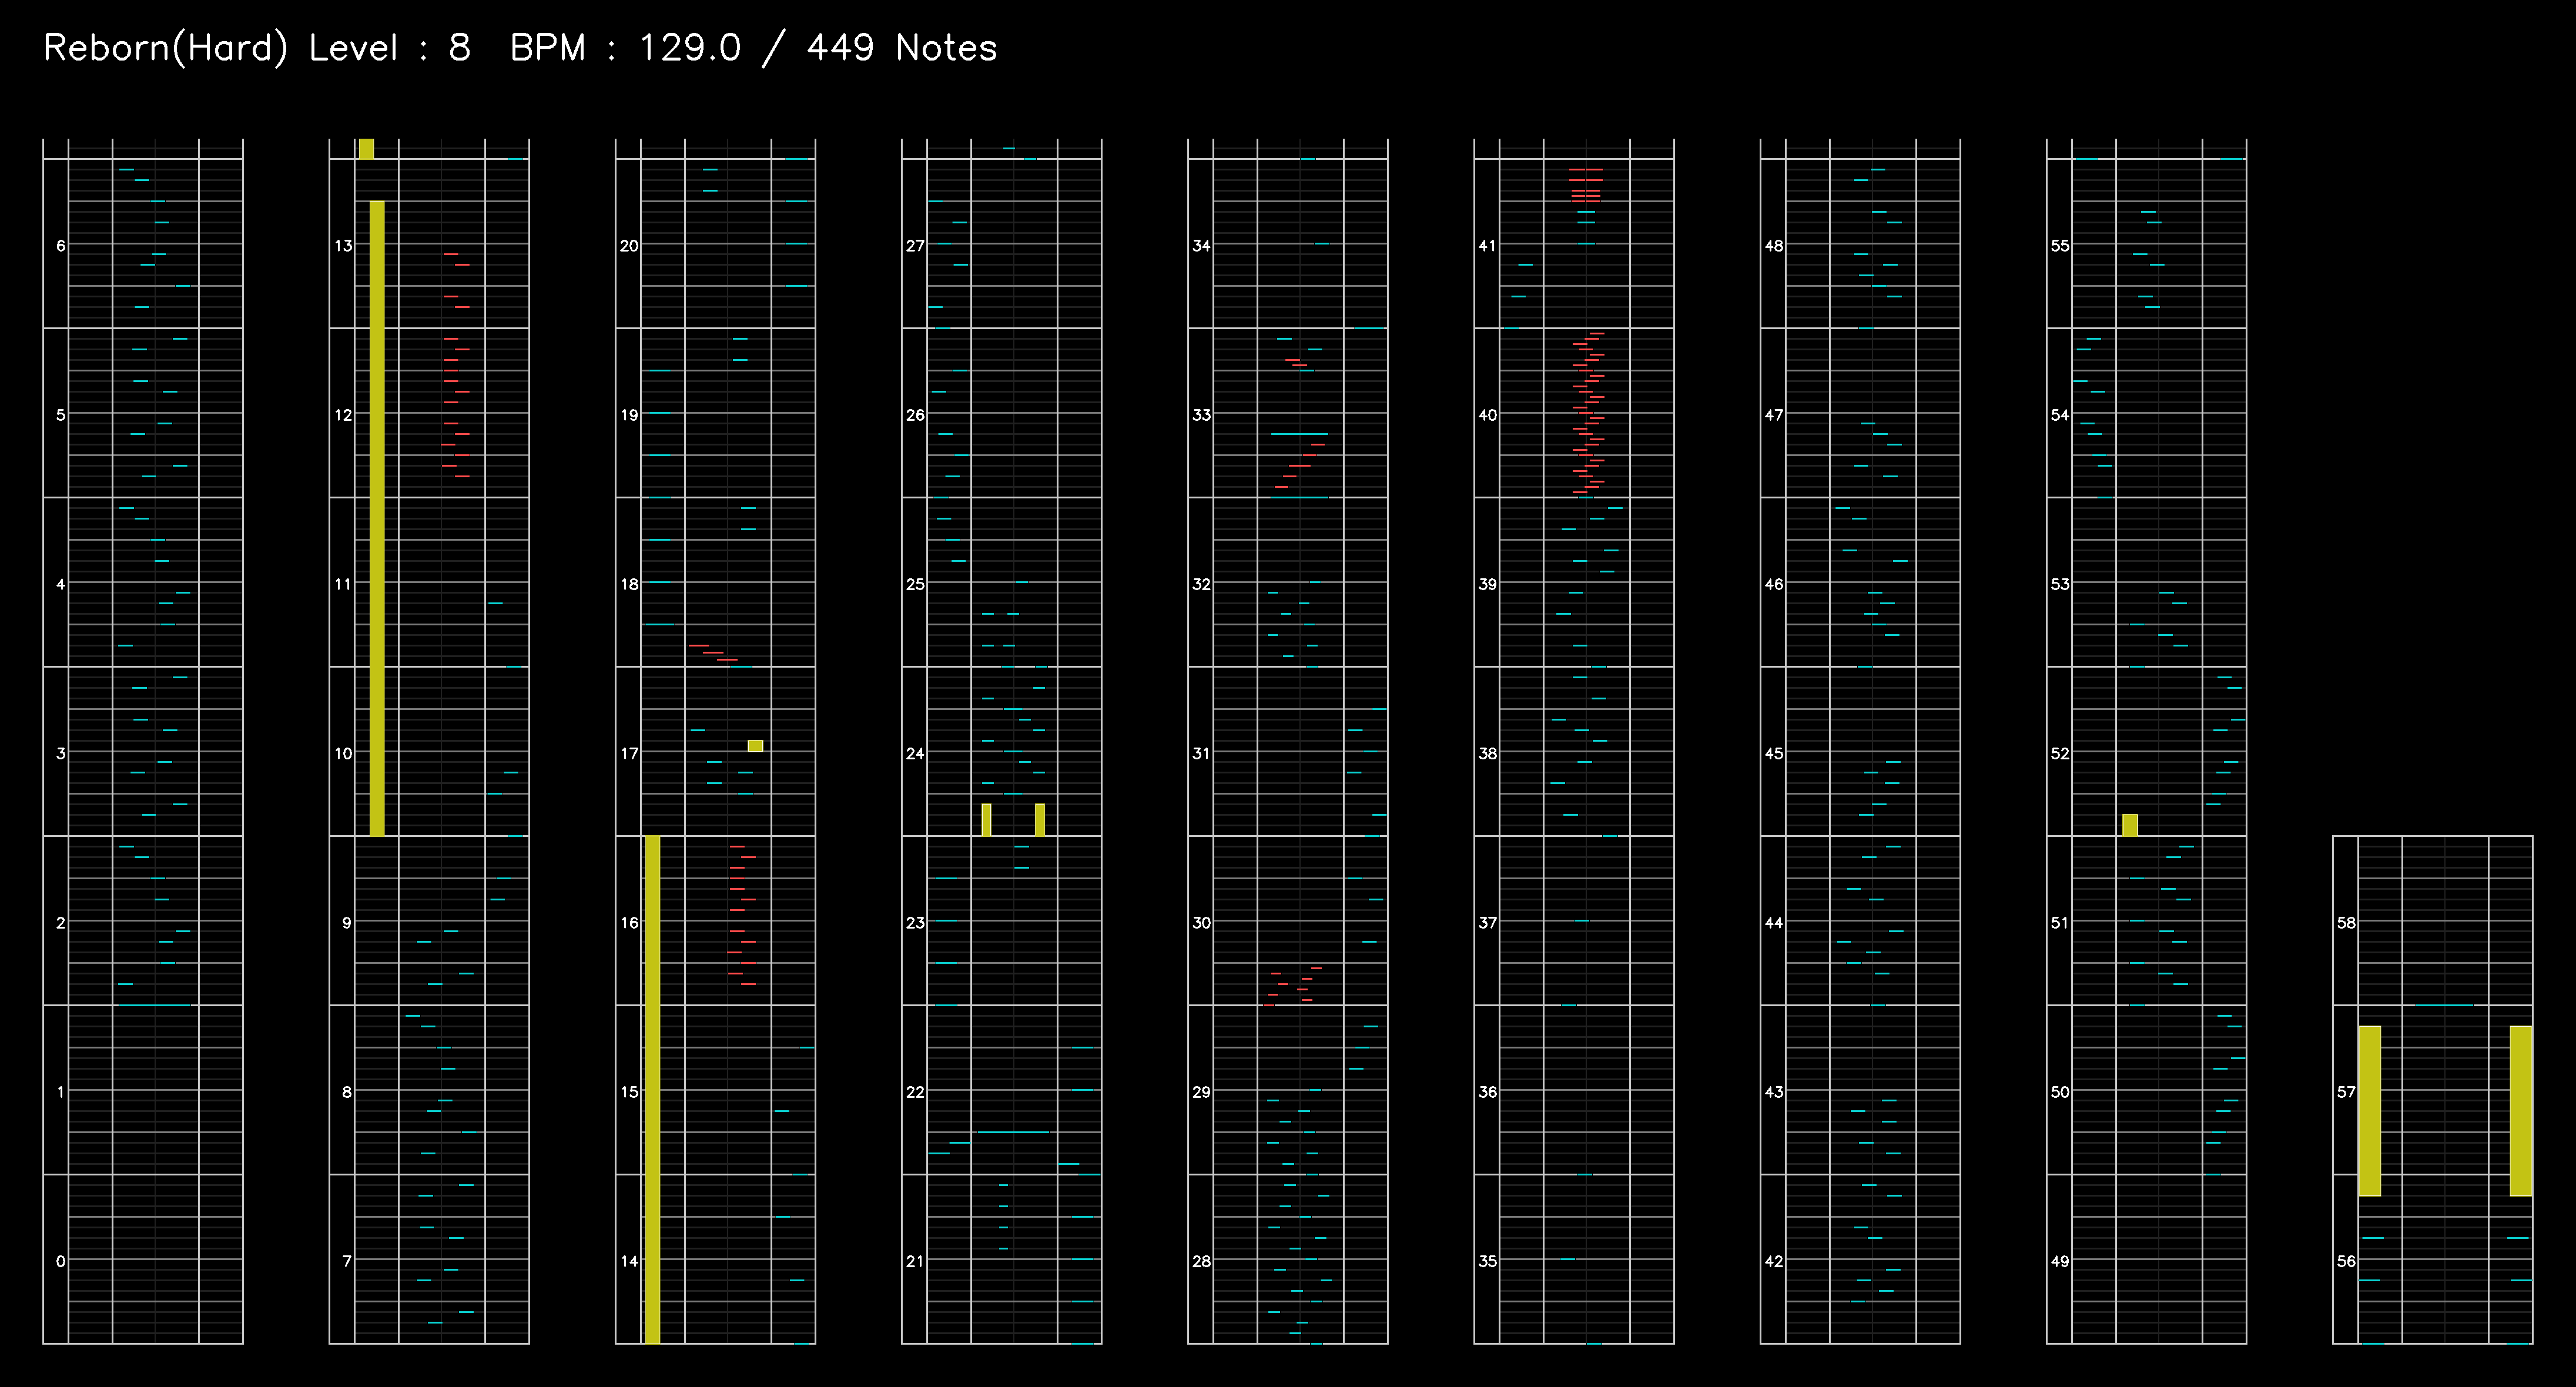Click measure number 3
Image resolution: width=2576 pixels, height=1387 pixels.
click(x=61, y=753)
